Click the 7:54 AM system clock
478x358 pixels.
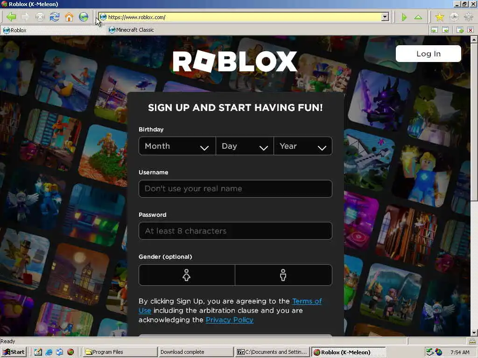[460, 352]
